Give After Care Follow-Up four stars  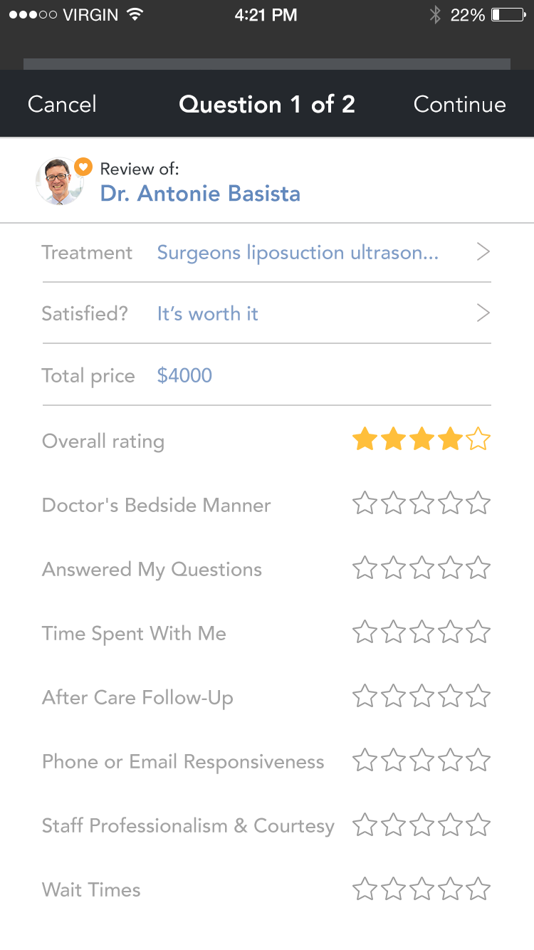(x=450, y=696)
